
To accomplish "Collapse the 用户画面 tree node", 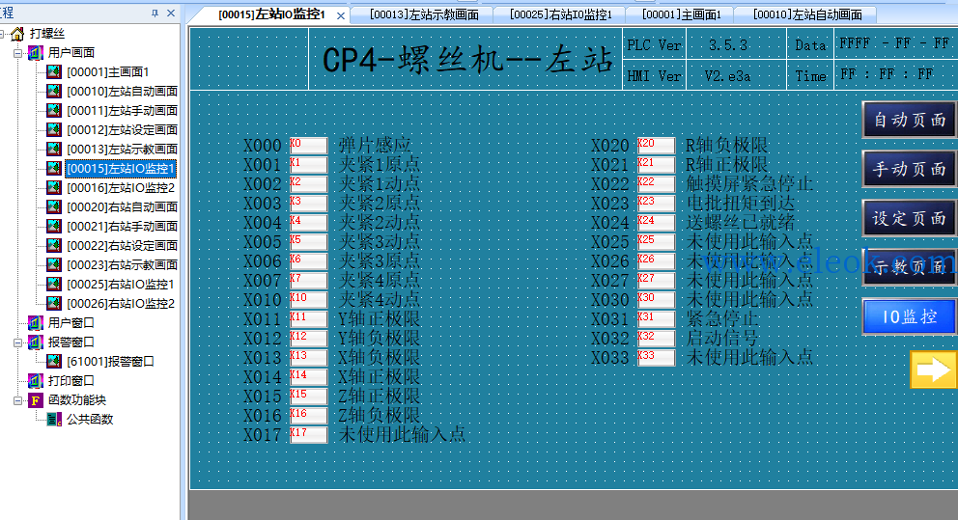I will click(x=18, y=53).
